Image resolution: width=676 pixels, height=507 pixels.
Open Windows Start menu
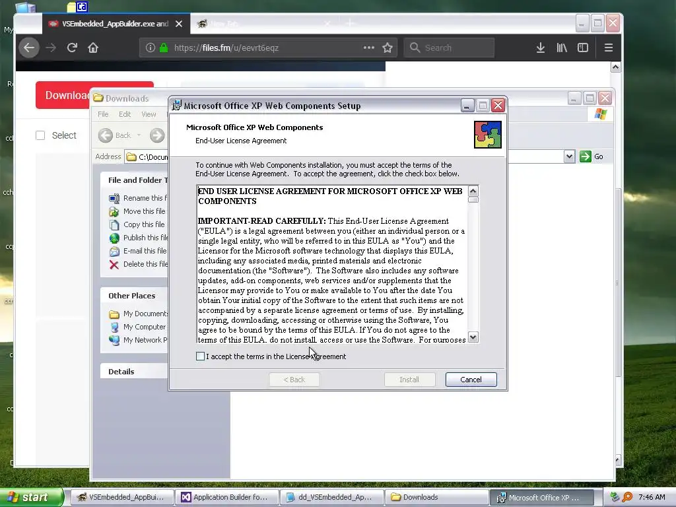pos(31,497)
